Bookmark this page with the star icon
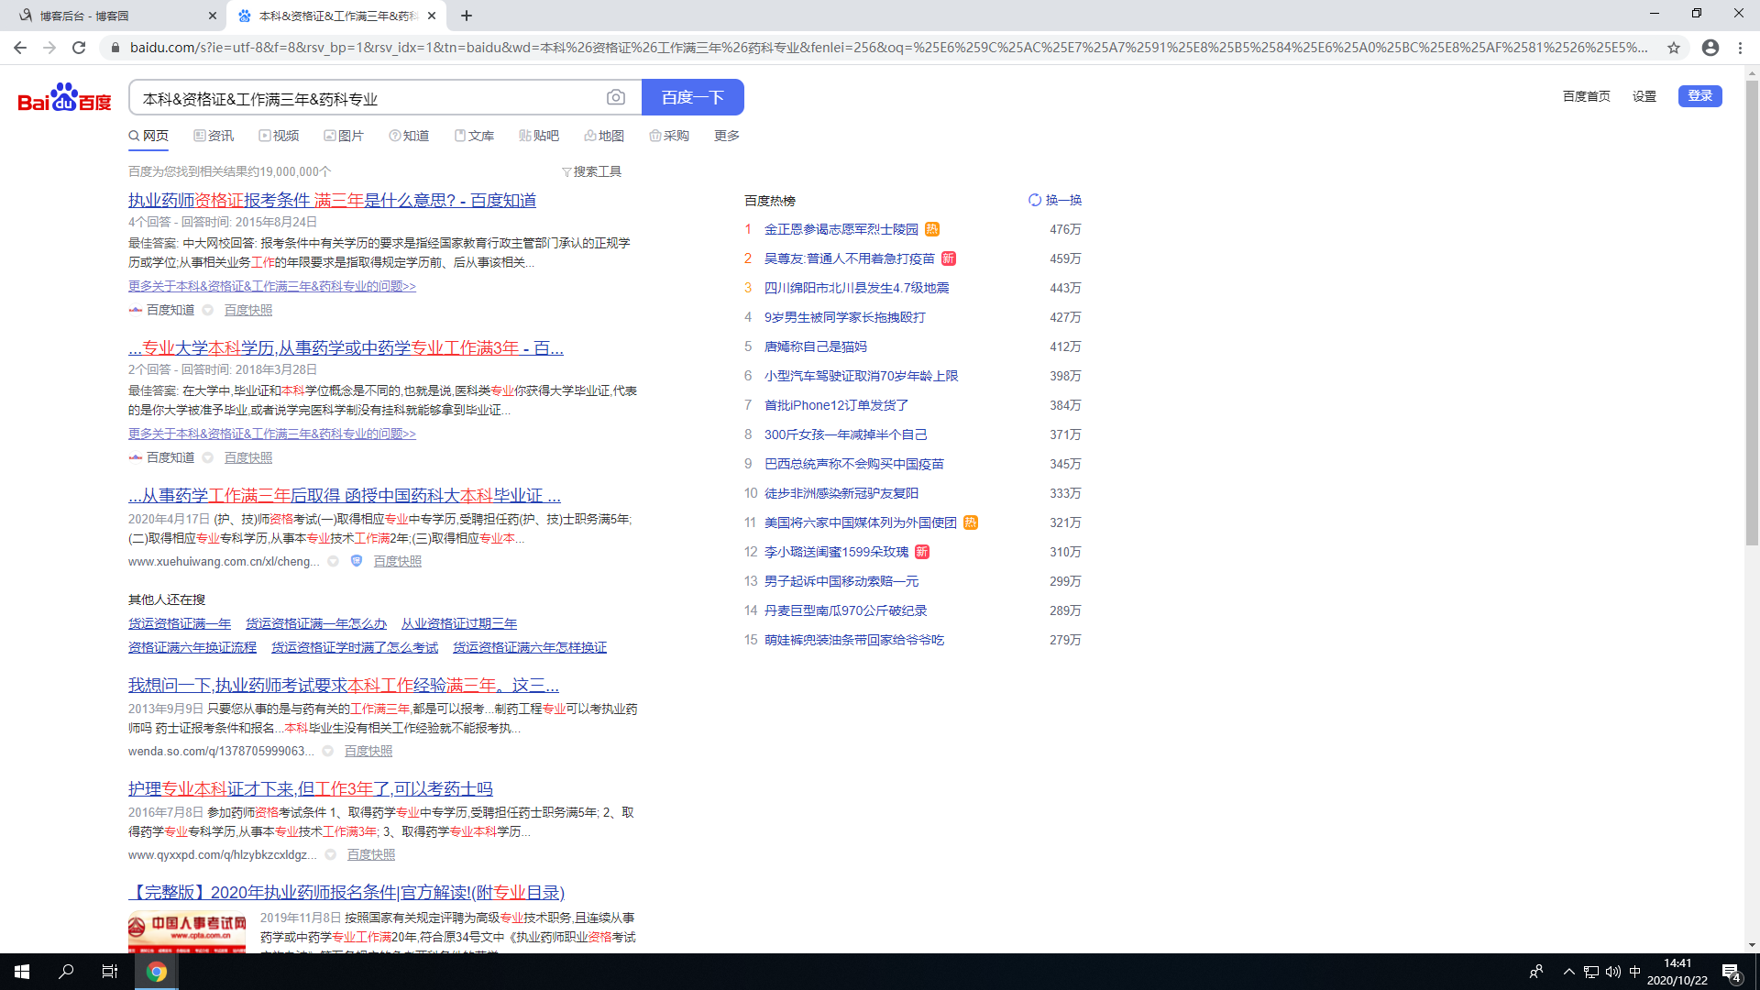Viewport: 1760px width, 990px height. point(1674,48)
